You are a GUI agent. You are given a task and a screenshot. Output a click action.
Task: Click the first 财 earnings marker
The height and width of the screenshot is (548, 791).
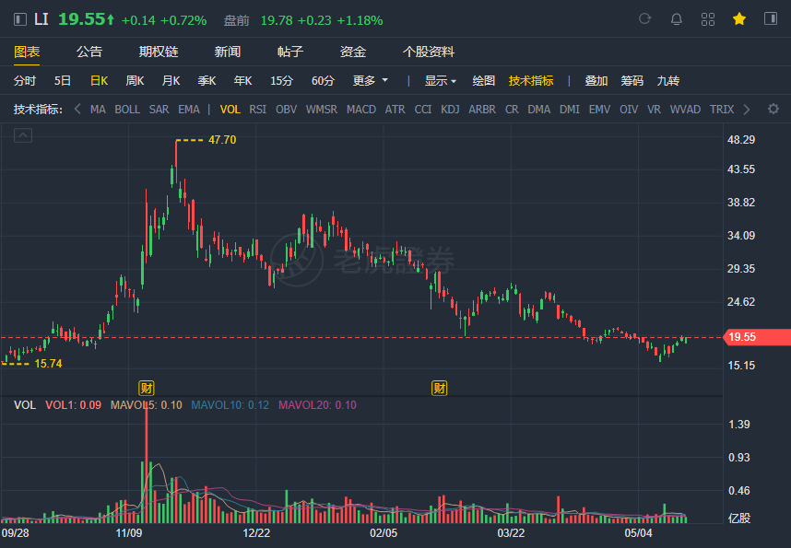tap(147, 388)
